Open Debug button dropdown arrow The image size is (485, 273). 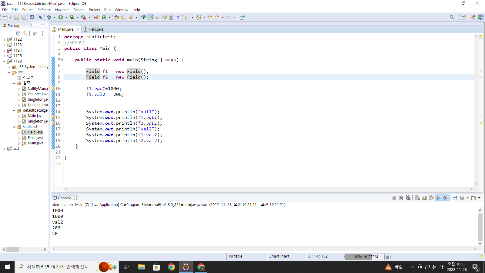pyautogui.click(x=55, y=17)
